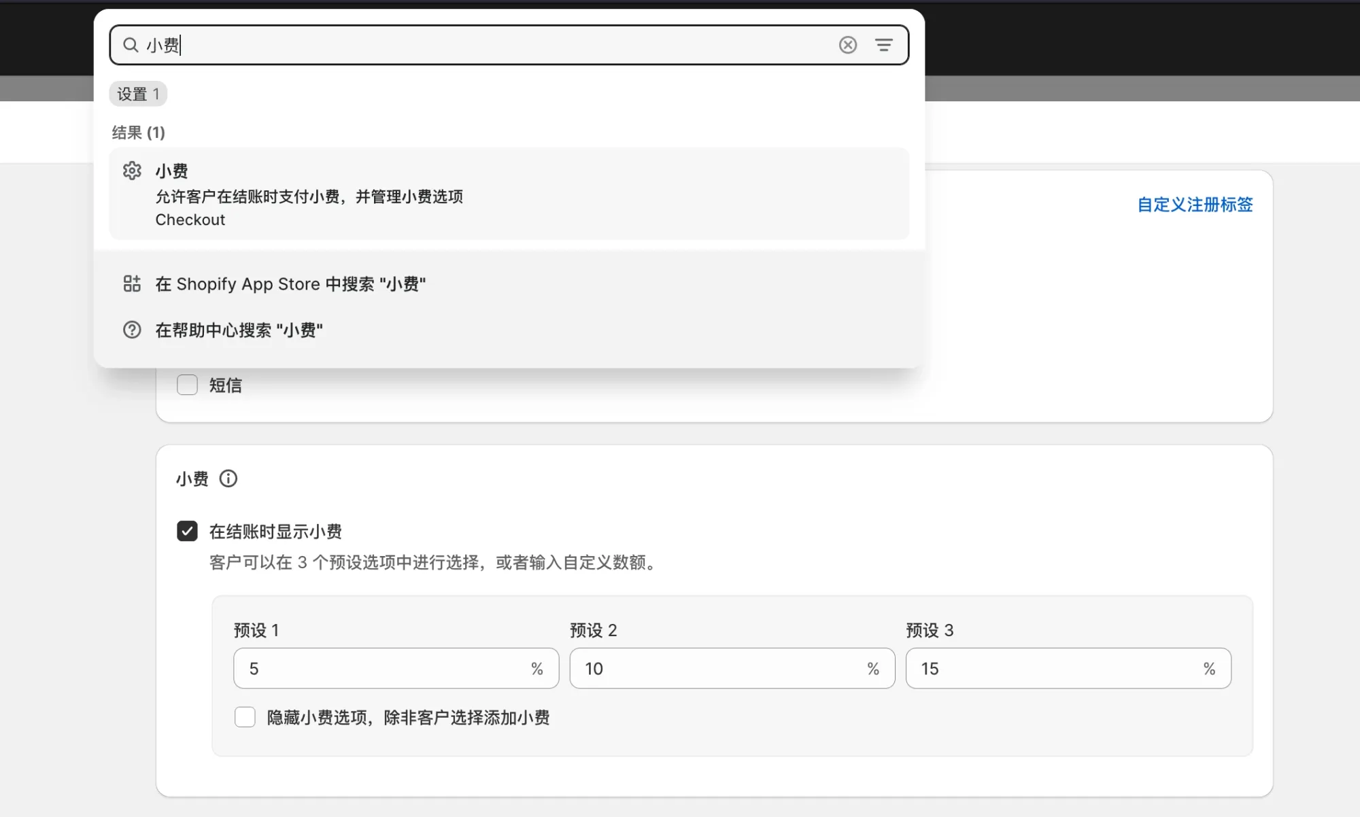Click the clear search icon in search bar
The image size is (1360, 817).
[x=847, y=45]
